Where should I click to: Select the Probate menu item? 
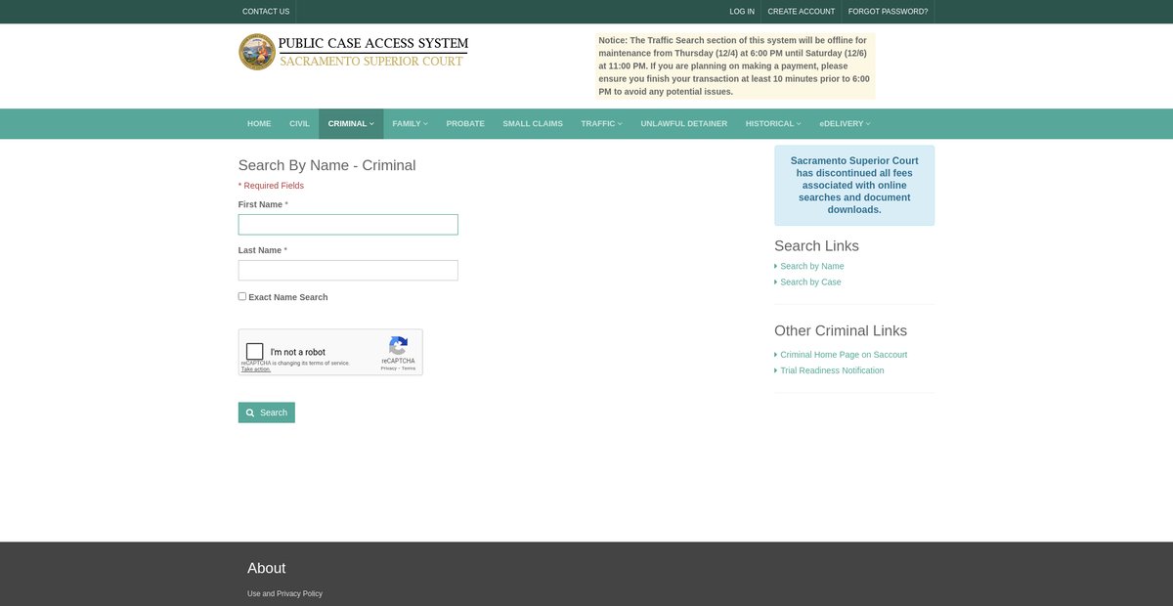coord(465,124)
